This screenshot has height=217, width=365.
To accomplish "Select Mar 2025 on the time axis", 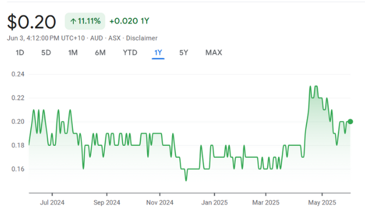I will pyautogui.click(x=266, y=203).
